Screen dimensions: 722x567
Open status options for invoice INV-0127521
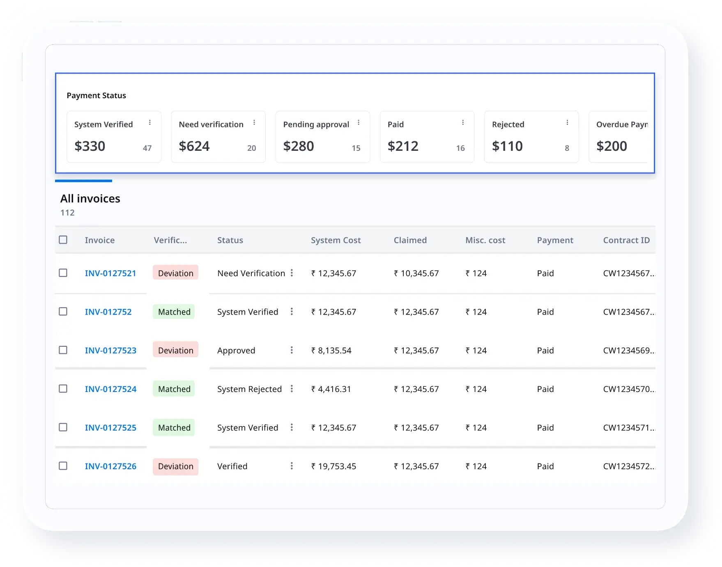click(x=292, y=273)
